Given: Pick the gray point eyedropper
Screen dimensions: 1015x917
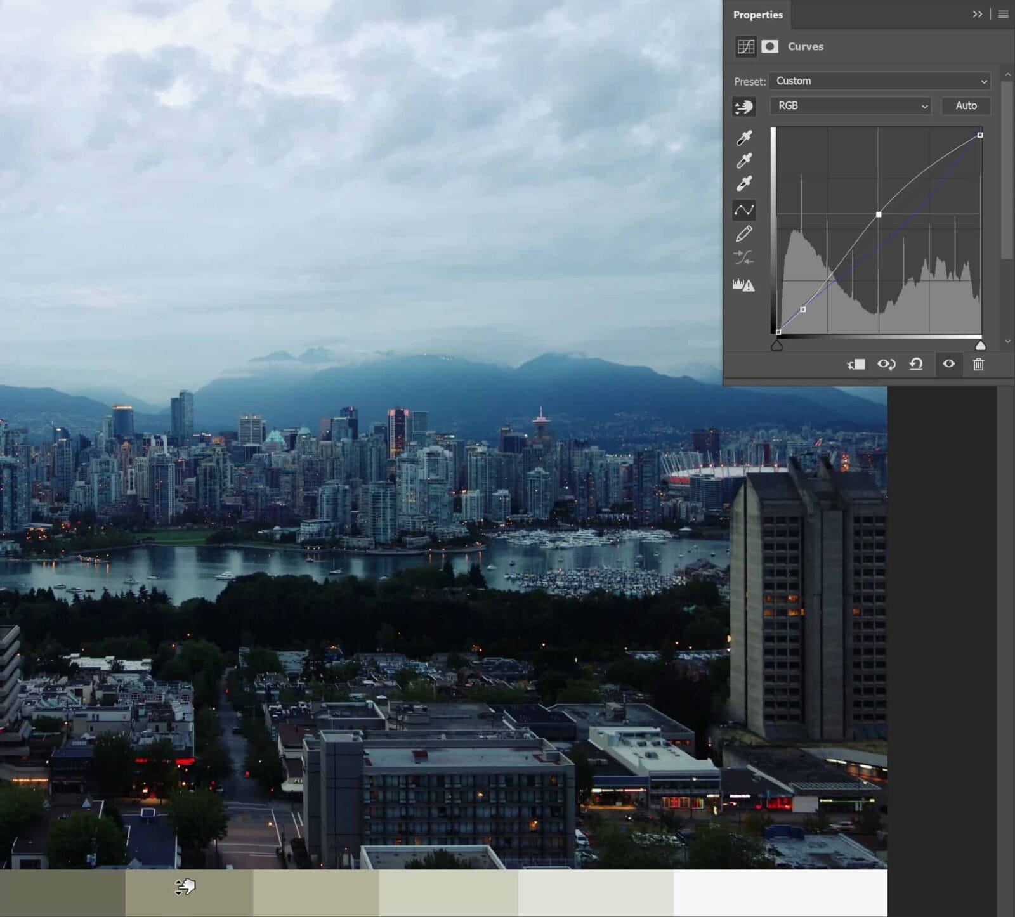Looking at the screenshot, I should pyautogui.click(x=743, y=160).
